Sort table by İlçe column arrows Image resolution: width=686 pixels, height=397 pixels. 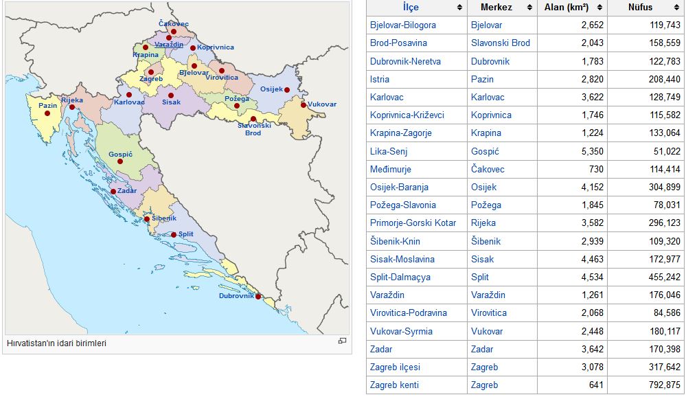coord(459,8)
